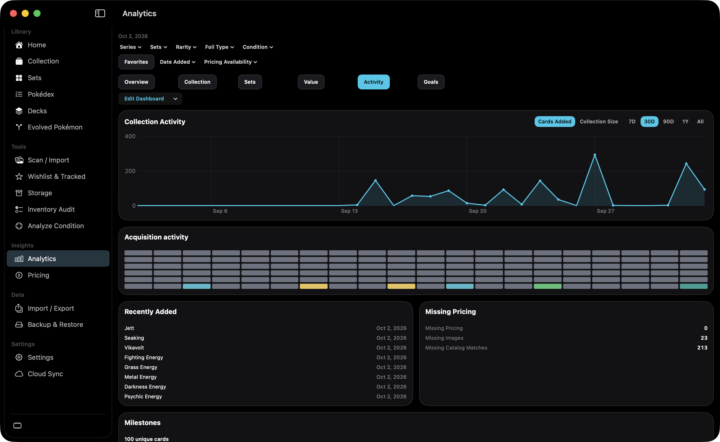
Task: Open Backup & Restore
Action: (x=58, y=325)
